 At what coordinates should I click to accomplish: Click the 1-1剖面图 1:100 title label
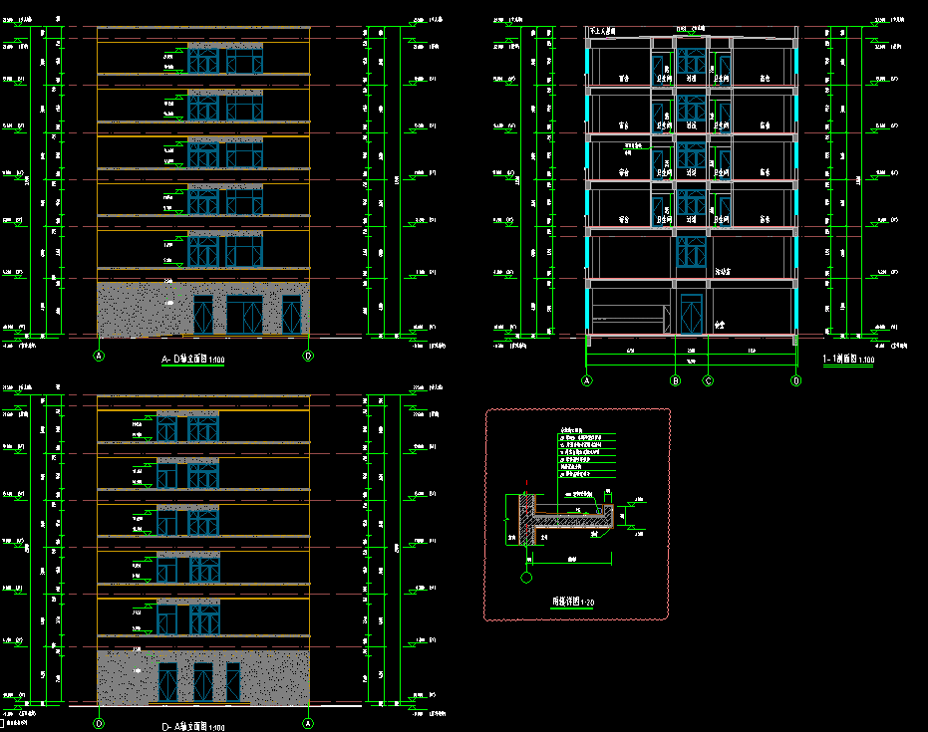847,360
